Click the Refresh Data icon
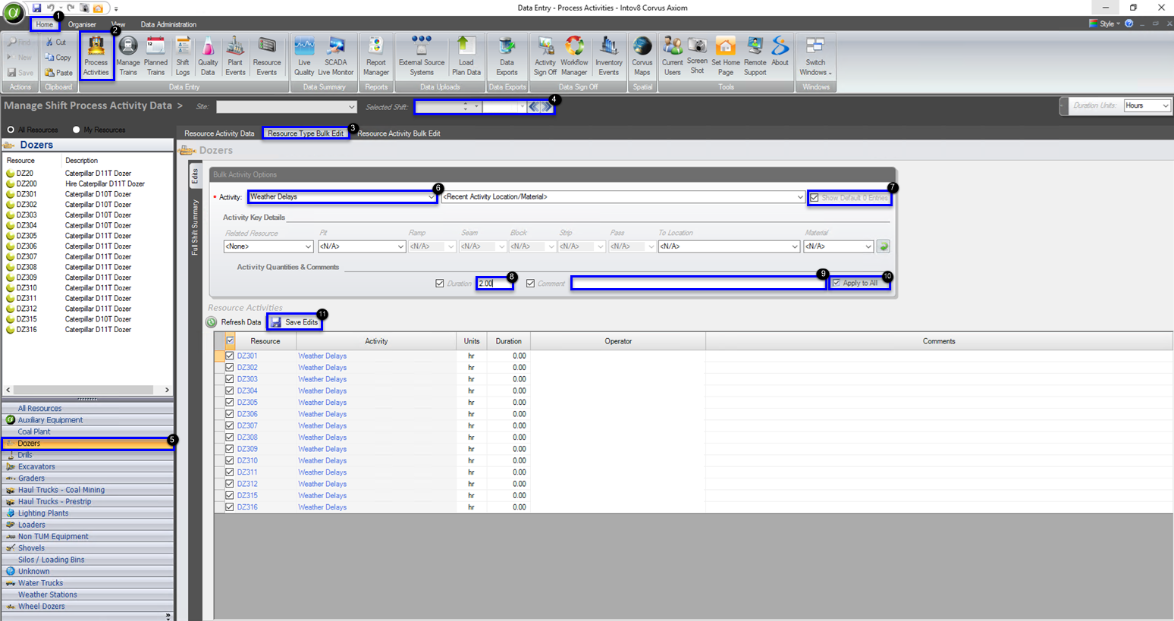This screenshot has width=1174, height=621. [x=212, y=322]
